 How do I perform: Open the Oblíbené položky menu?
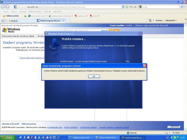coord(35,11)
